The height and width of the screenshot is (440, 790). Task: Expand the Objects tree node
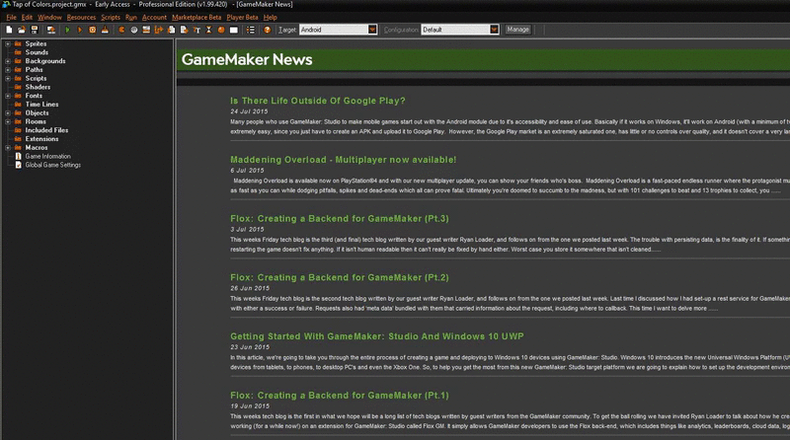click(8, 112)
